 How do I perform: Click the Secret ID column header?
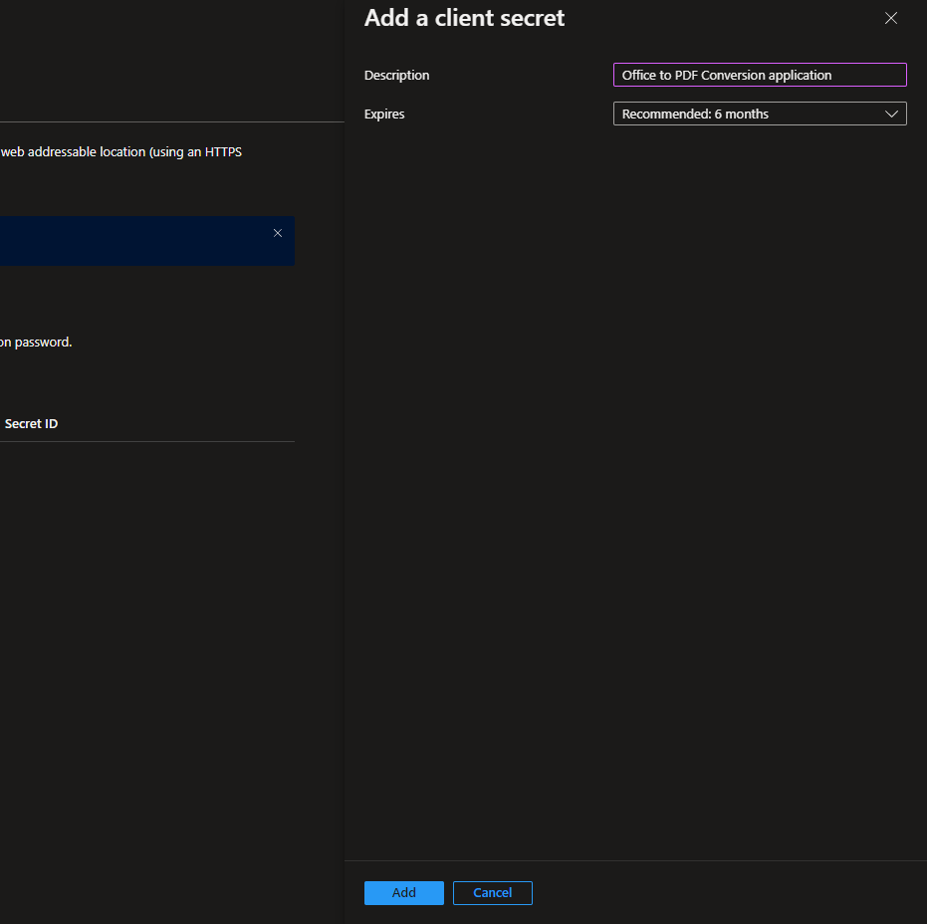coord(31,423)
